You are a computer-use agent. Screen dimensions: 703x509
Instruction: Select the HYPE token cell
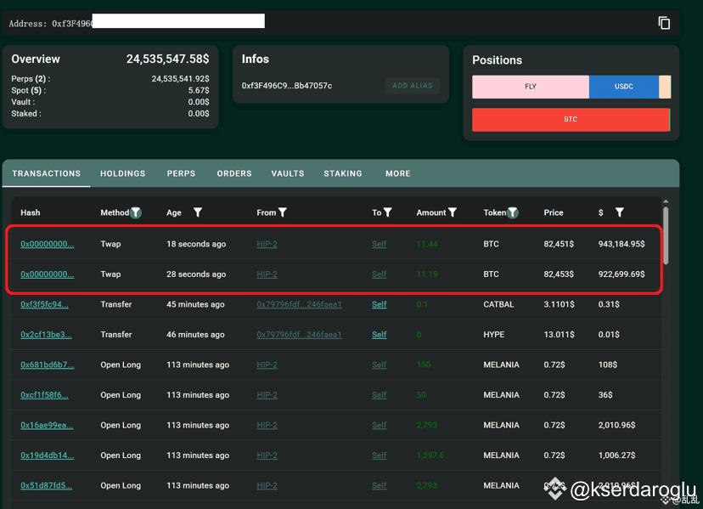(x=493, y=335)
